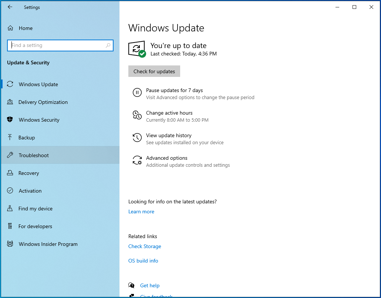Screen dimensions: 381x298
Task: Open the Learn more link
Action: pyautogui.click(x=141, y=211)
